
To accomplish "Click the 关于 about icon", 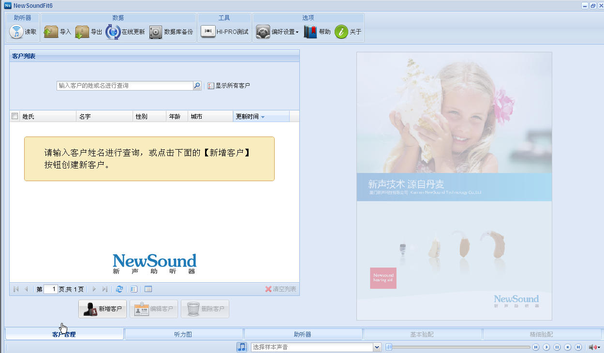I will coord(341,32).
